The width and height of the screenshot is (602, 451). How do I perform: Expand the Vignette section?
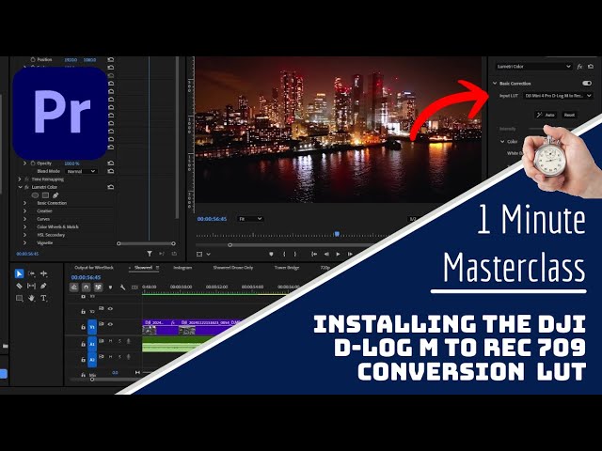tap(25, 242)
